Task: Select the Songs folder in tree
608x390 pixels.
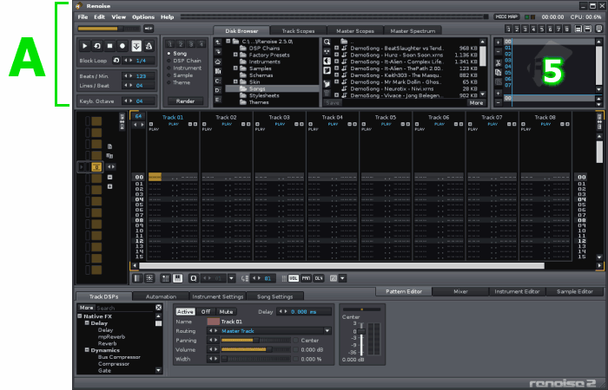Action: coord(272,88)
